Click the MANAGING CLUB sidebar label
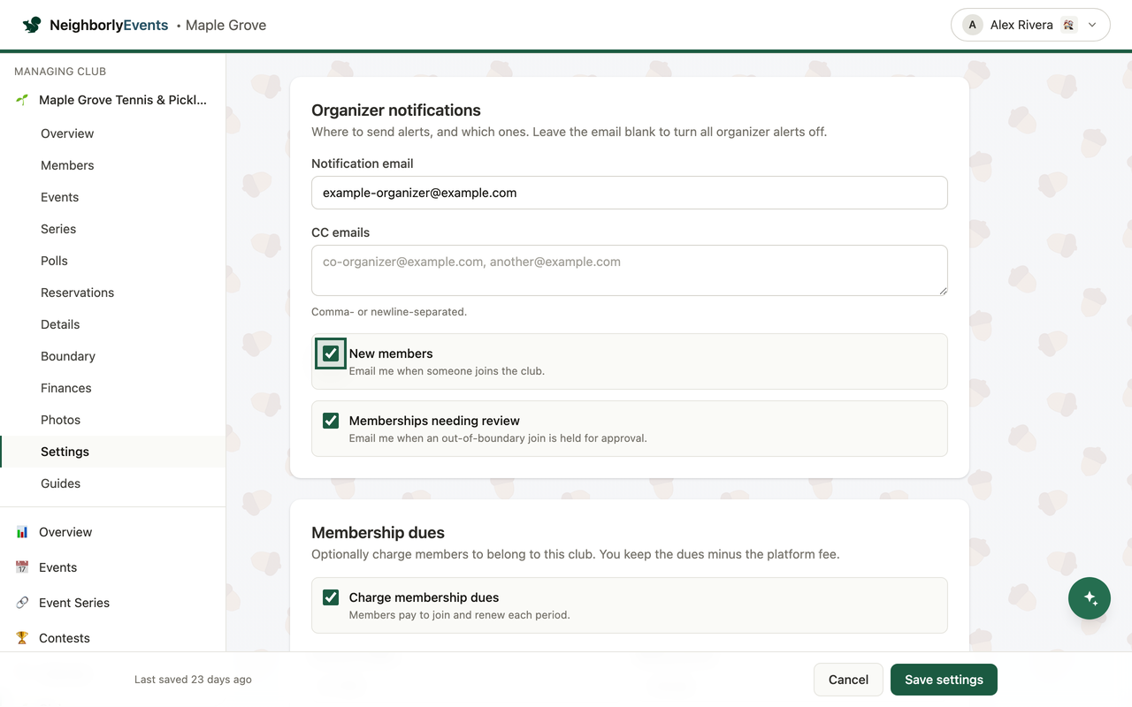Image resolution: width=1132 pixels, height=707 pixels. 60,72
